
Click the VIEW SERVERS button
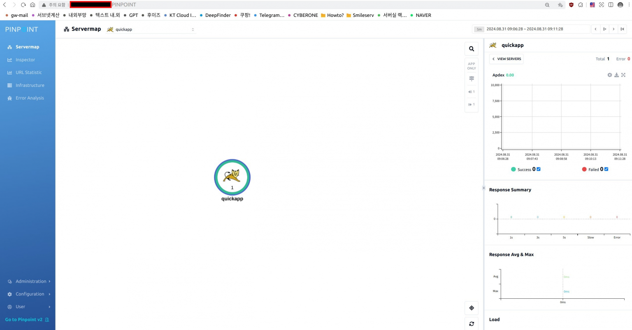507,59
